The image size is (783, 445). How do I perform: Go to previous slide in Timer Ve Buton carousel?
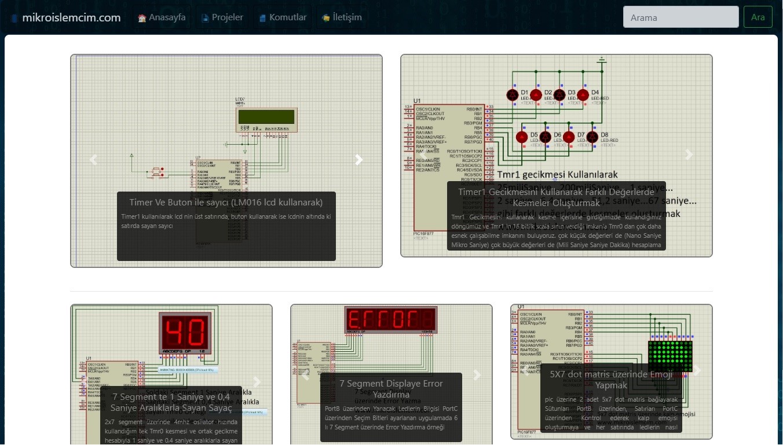click(x=93, y=160)
